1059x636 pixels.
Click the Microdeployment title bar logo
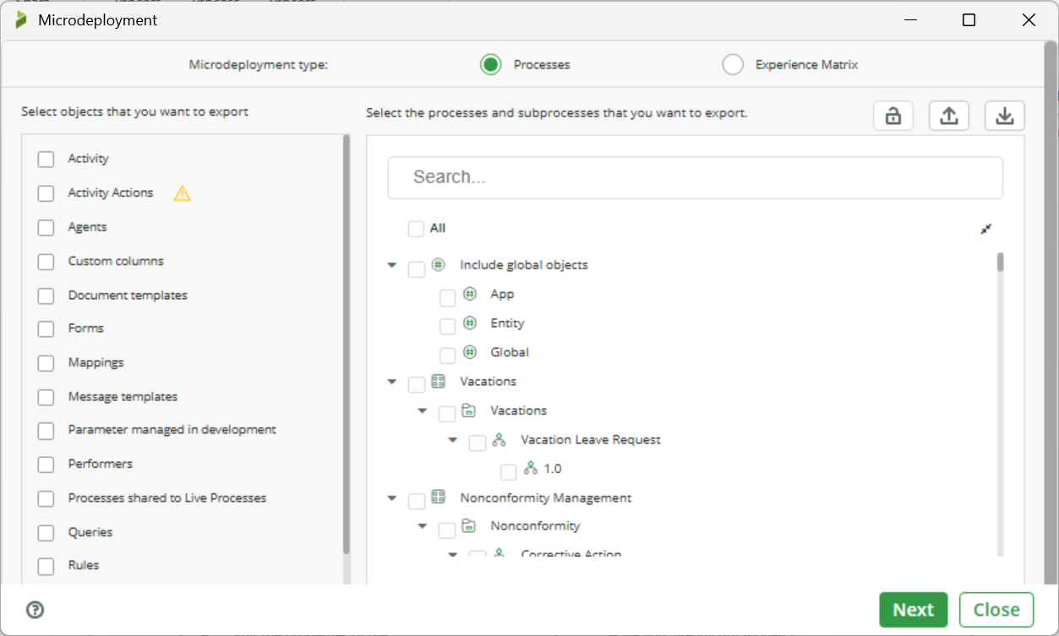21,19
